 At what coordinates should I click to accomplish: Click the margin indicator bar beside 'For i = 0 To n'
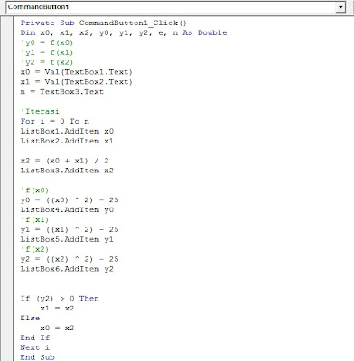click(x=6, y=121)
